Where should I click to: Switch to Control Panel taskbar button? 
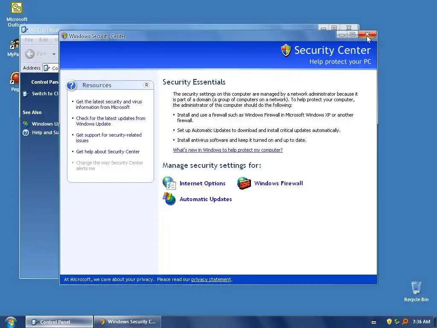pos(59,322)
